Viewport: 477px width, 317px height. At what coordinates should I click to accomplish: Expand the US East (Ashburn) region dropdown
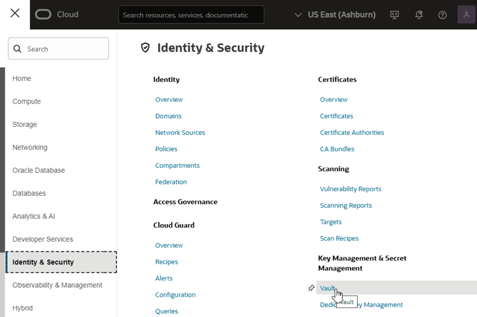(x=335, y=14)
